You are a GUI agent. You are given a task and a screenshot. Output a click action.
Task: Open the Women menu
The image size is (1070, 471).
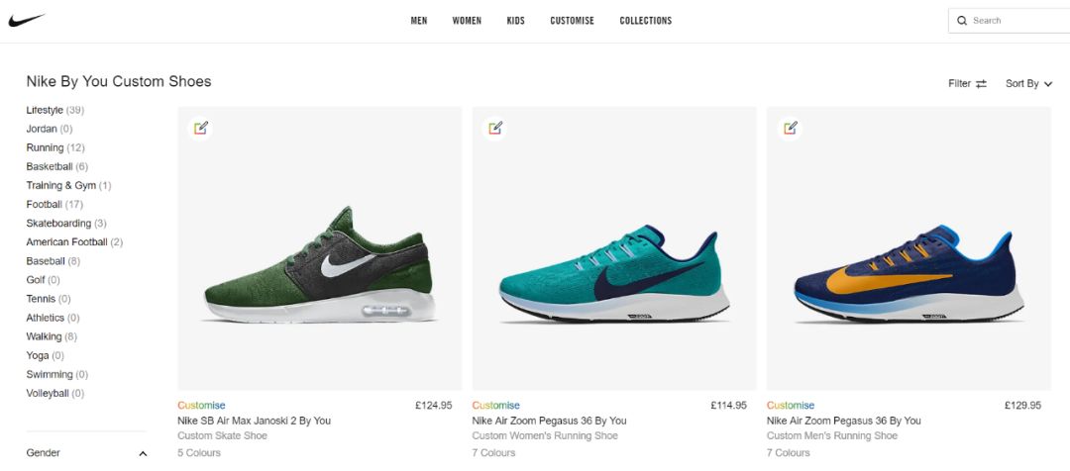pyautogui.click(x=467, y=21)
